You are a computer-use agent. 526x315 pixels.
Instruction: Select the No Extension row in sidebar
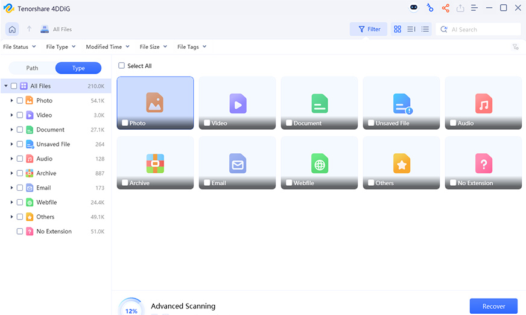(56, 232)
